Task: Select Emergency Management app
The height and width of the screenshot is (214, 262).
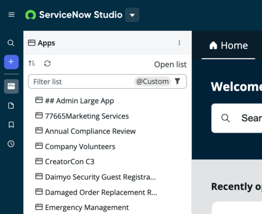Action: click(x=82, y=207)
